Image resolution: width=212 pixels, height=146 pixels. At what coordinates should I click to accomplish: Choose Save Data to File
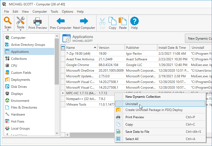(160, 131)
